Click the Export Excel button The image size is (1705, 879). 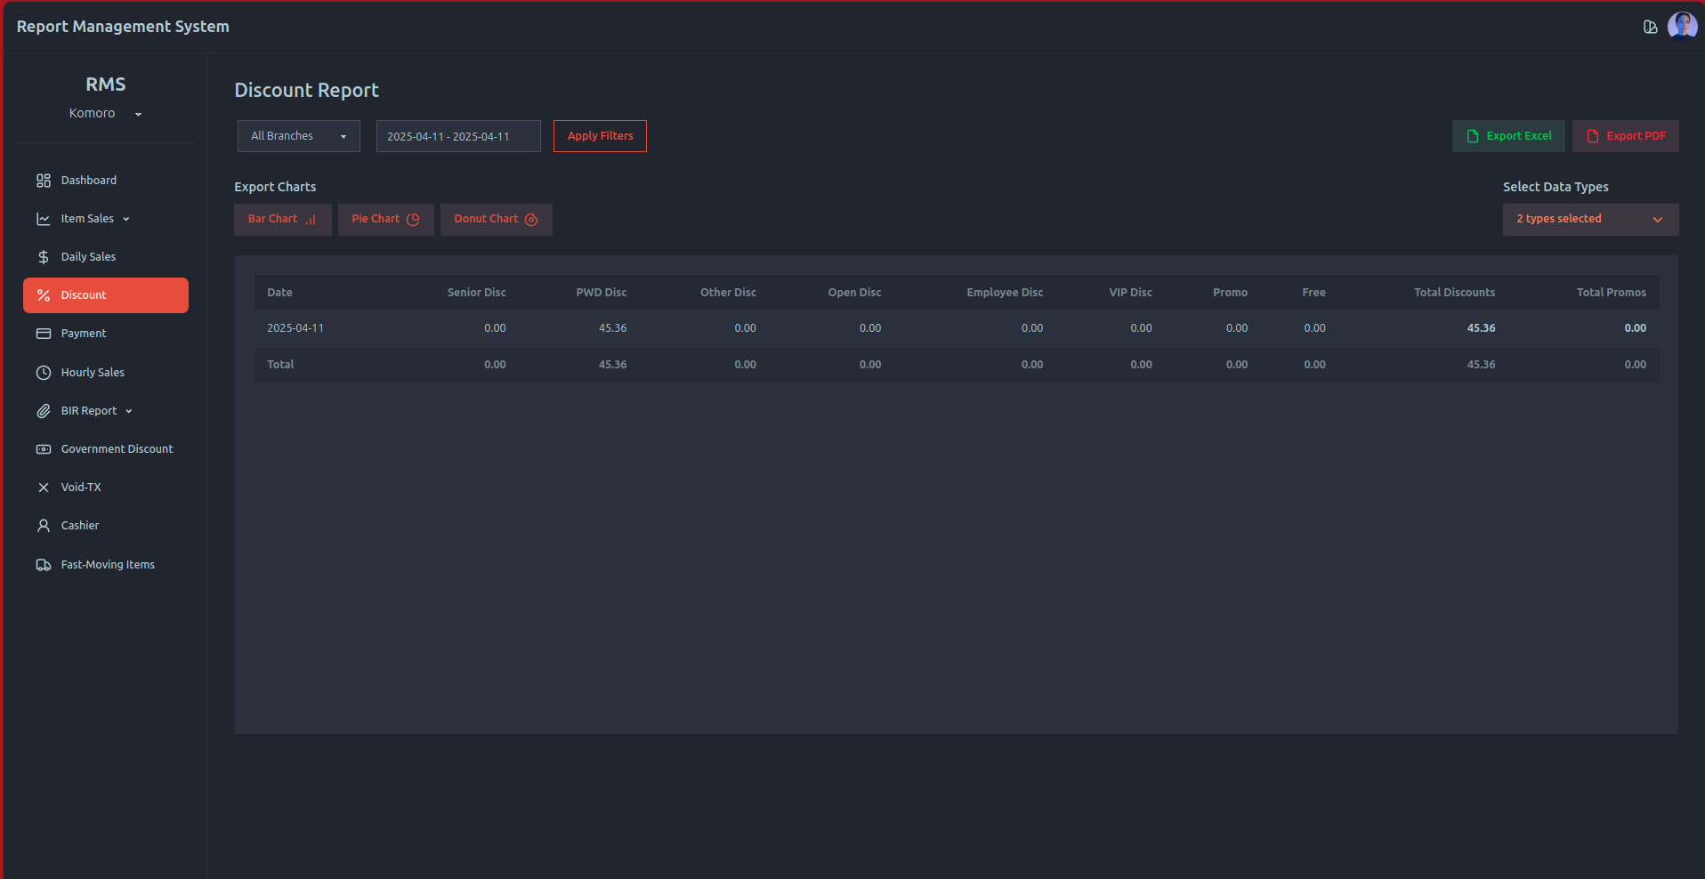click(x=1507, y=136)
